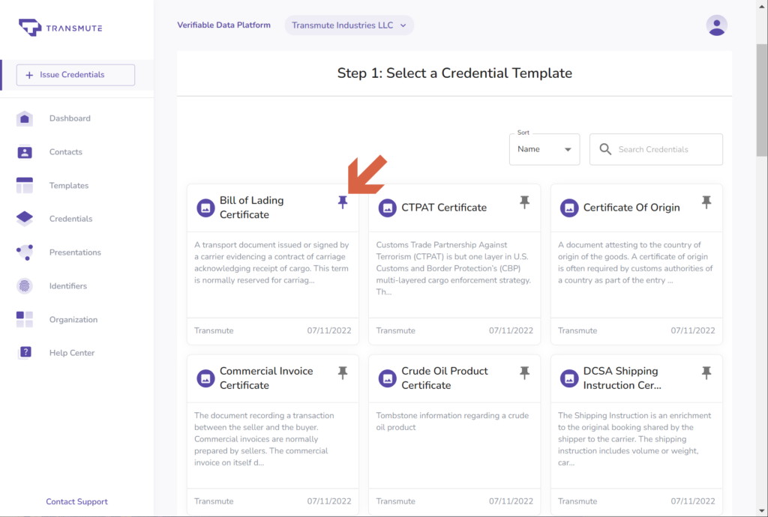
Task: Click the DCSA Shipping Instruction image icon
Action: [x=569, y=378]
